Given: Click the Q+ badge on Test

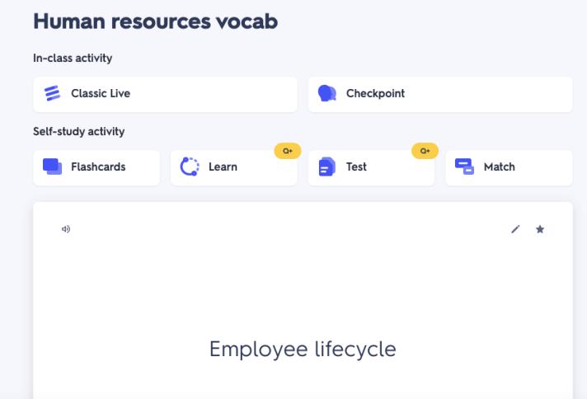Looking at the screenshot, I should pyautogui.click(x=425, y=151).
